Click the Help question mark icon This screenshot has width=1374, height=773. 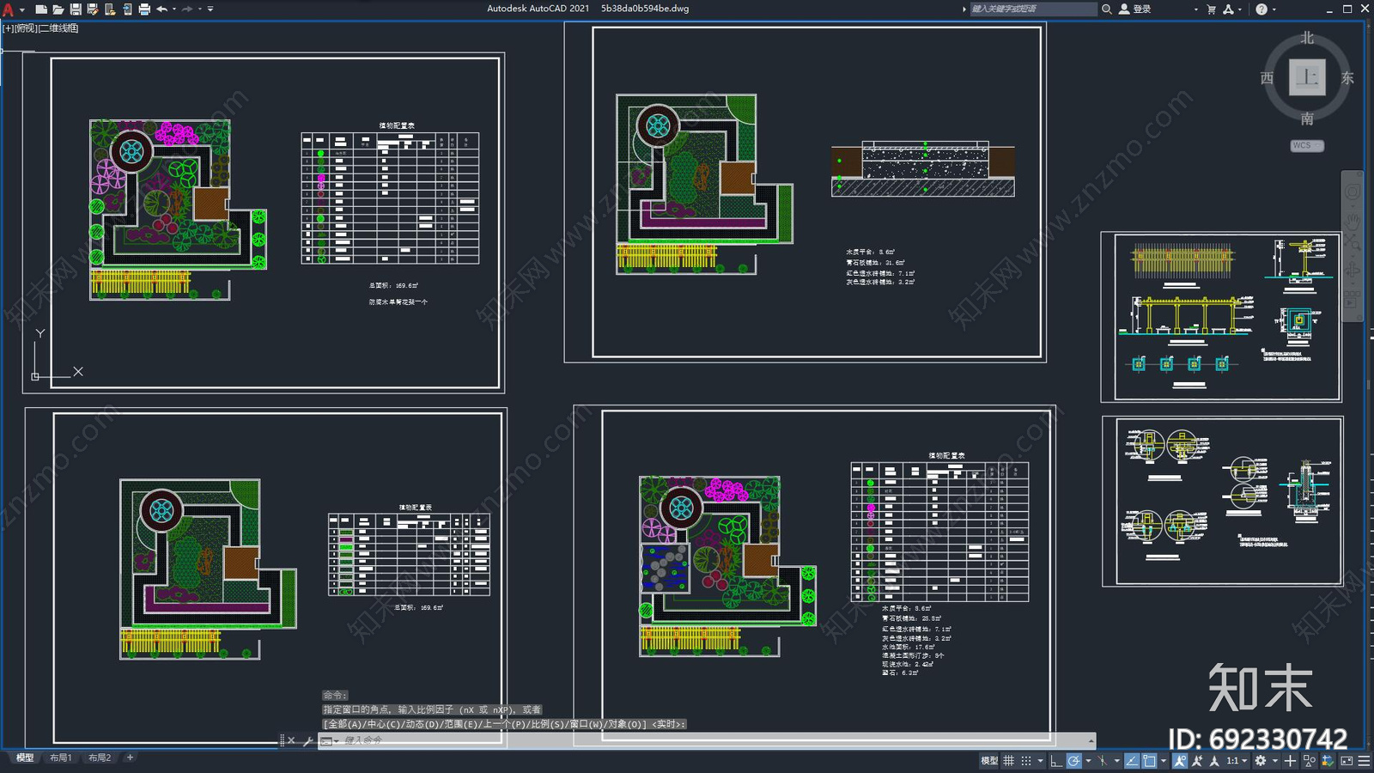point(1262,9)
